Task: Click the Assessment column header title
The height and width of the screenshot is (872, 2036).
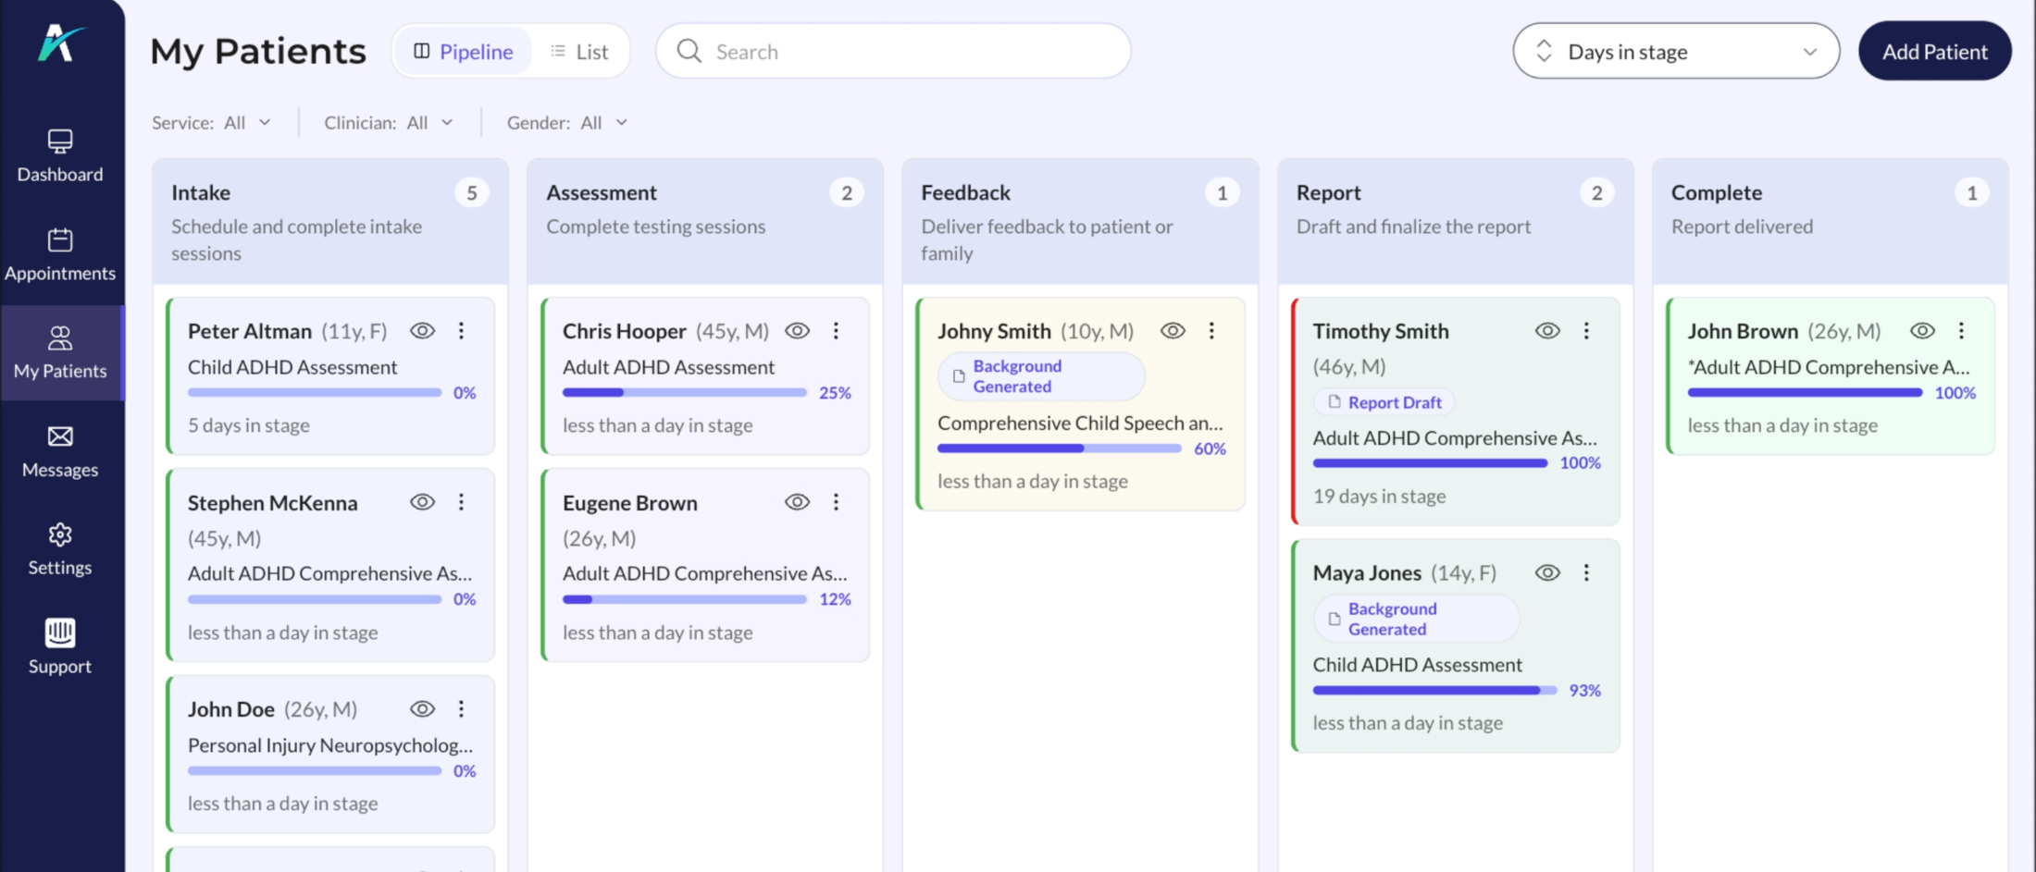Action: pyautogui.click(x=602, y=192)
